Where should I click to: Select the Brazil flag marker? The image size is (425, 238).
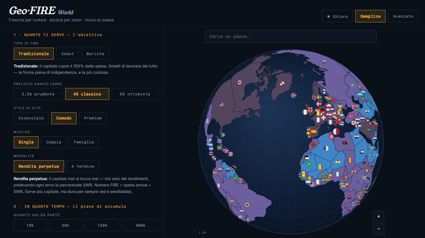tap(247, 204)
